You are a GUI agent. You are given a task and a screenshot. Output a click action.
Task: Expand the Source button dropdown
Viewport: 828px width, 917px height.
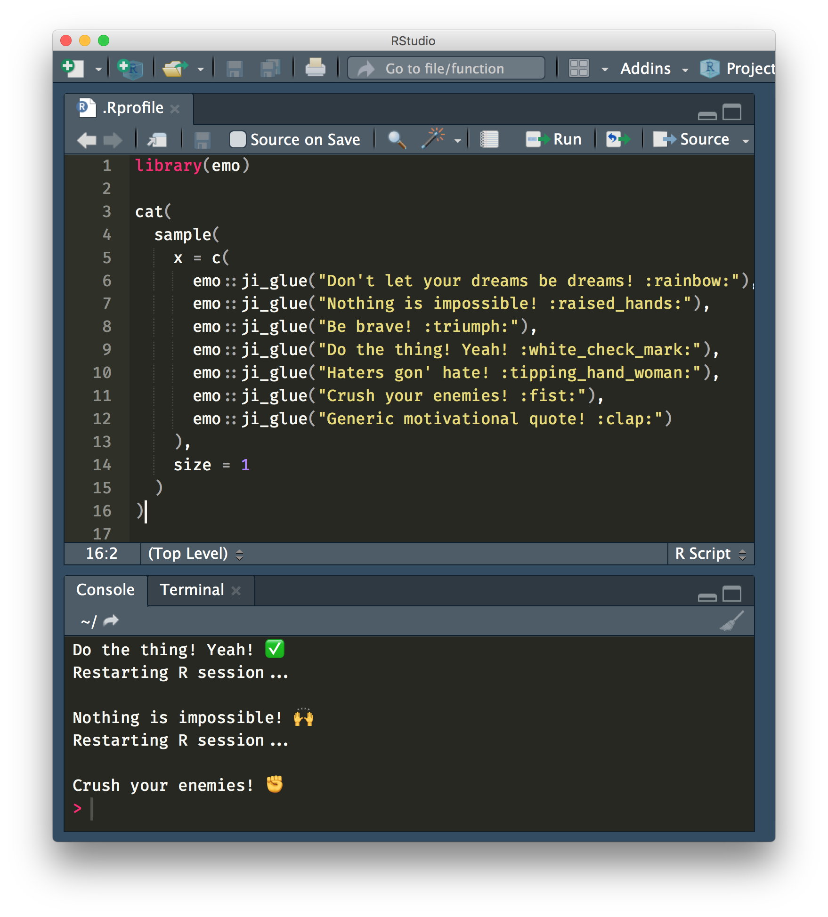745,140
